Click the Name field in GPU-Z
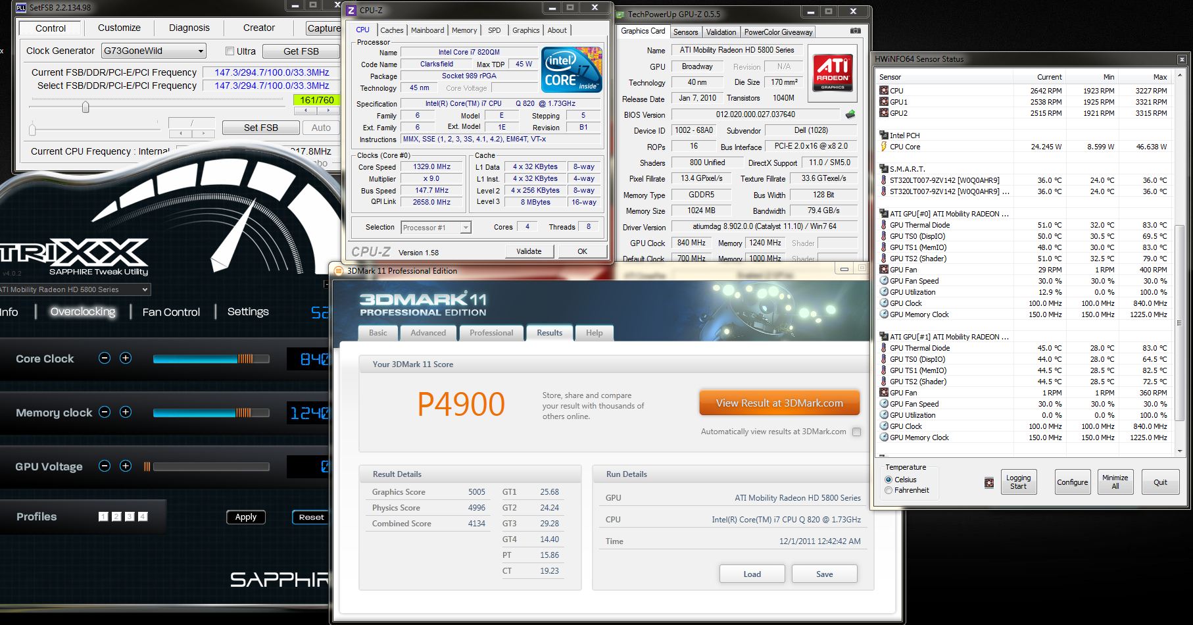The height and width of the screenshot is (625, 1193). (737, 50)
